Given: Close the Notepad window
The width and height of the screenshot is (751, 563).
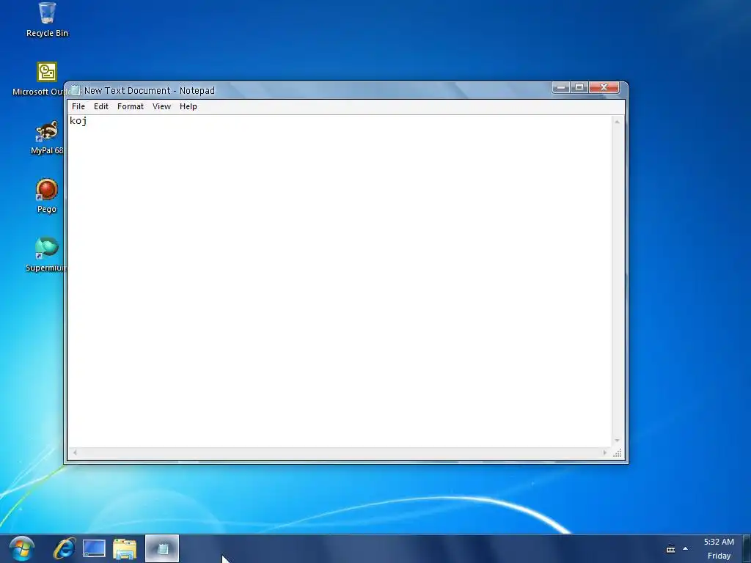Looking at the screenshot, I should (x=604, y=87).
